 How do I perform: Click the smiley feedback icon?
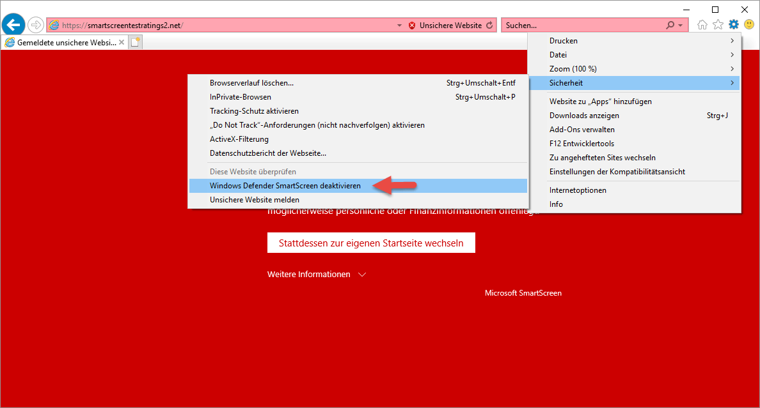[748, 25]
